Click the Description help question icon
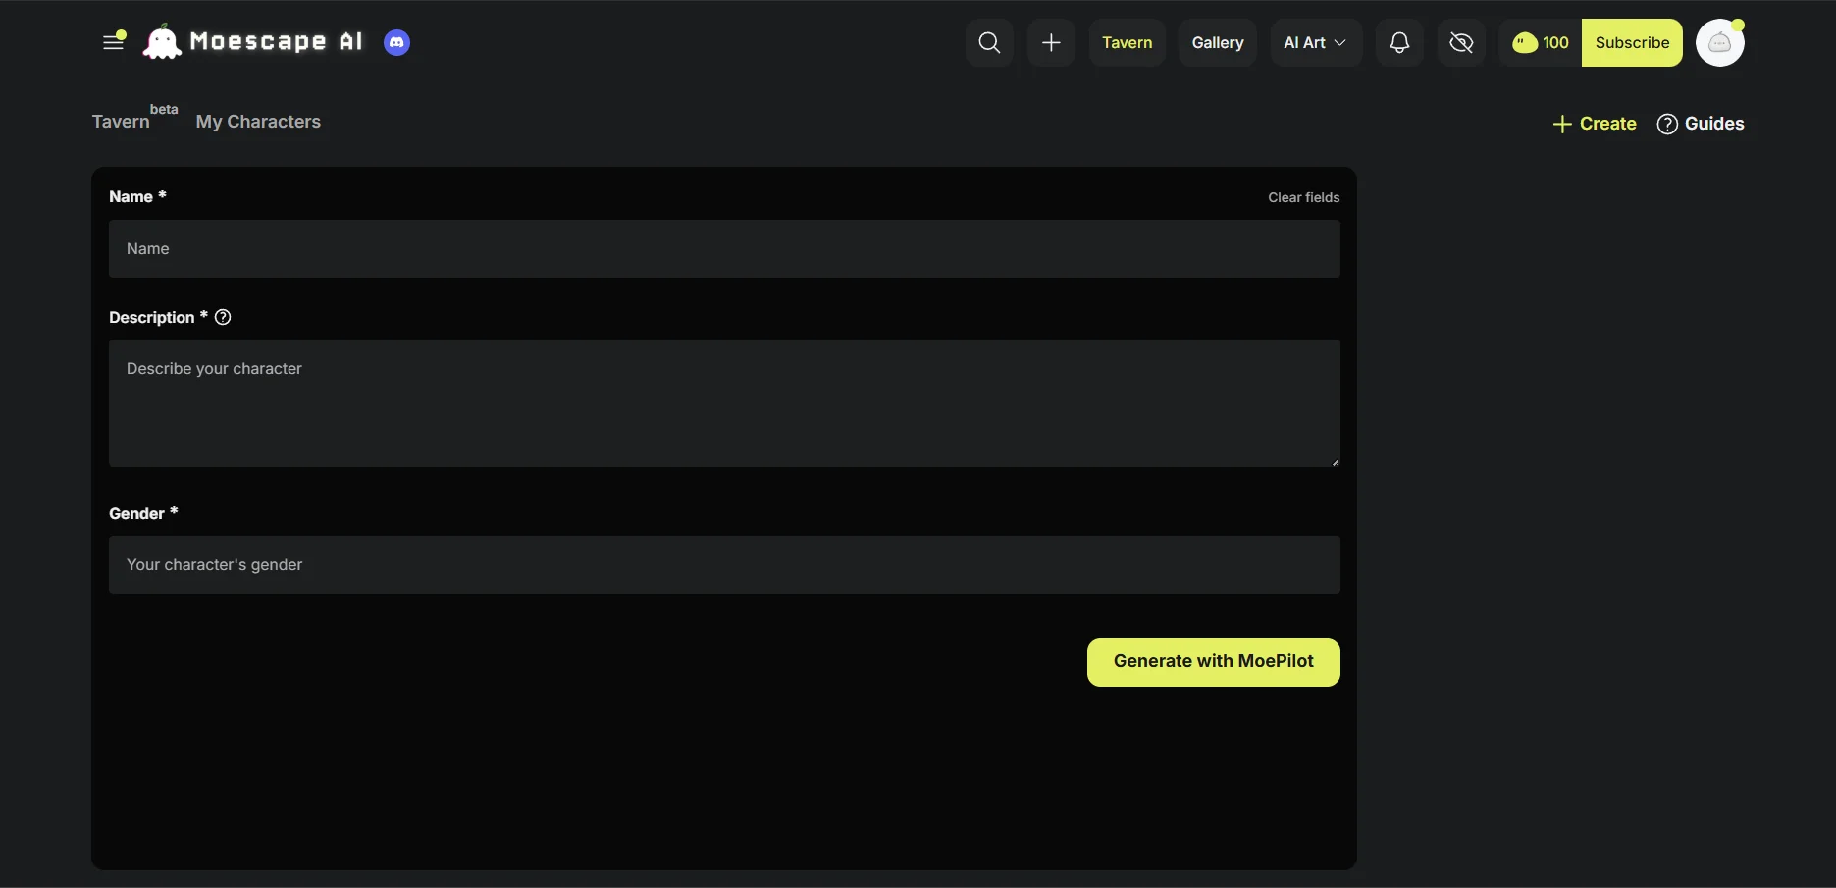1836x888 pixels. click(x=223, y=317)
